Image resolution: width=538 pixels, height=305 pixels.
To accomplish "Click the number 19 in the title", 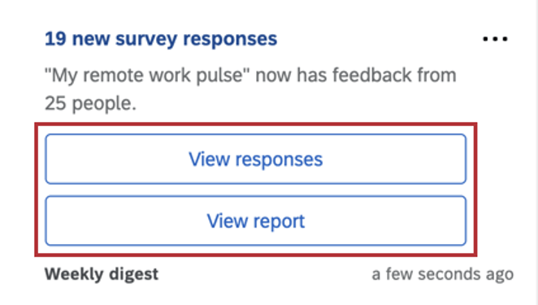I will (x=55, y=39).
